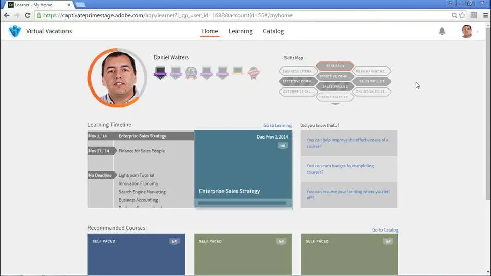Image resolution: width=491 pixels, height=276 pixels.
Task: Click the yellow laptop badge
Action: (238, 71)
